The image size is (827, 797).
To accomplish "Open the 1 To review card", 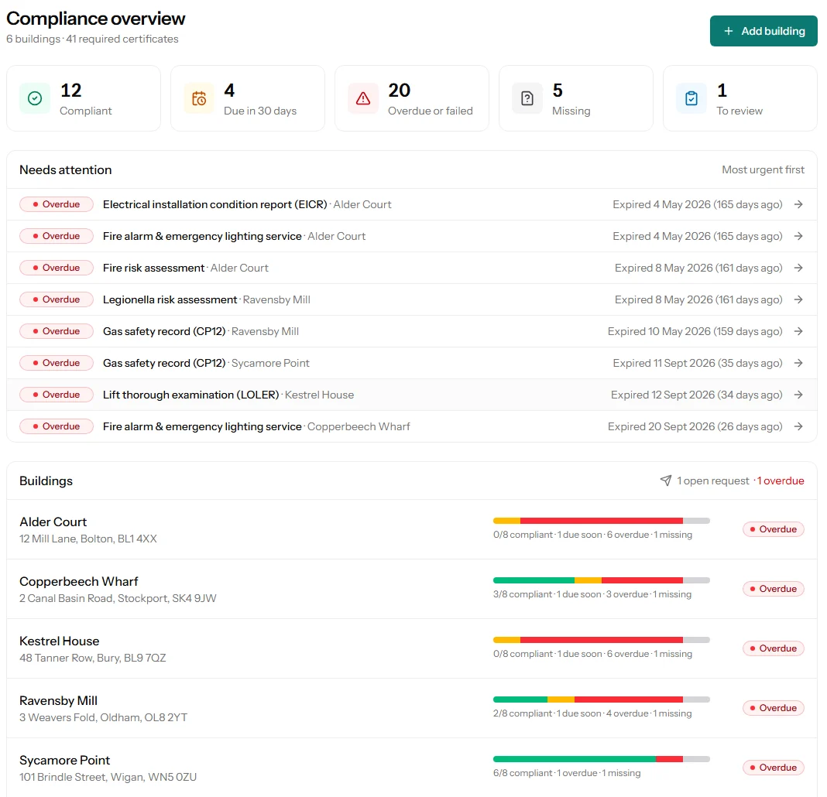I will click(x=740, y=98).
